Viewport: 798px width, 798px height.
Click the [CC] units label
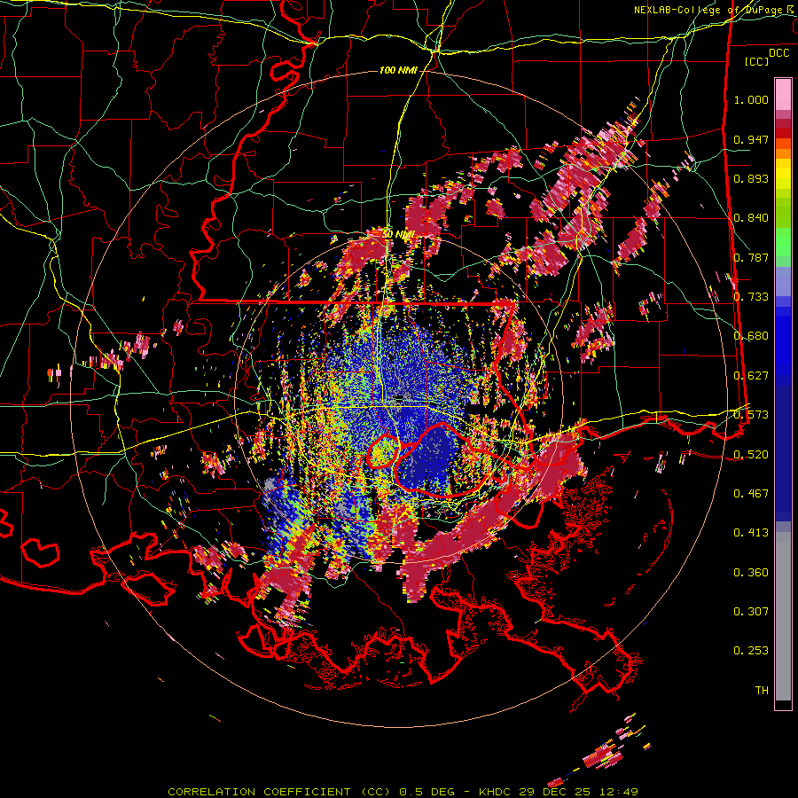[757, 61]
